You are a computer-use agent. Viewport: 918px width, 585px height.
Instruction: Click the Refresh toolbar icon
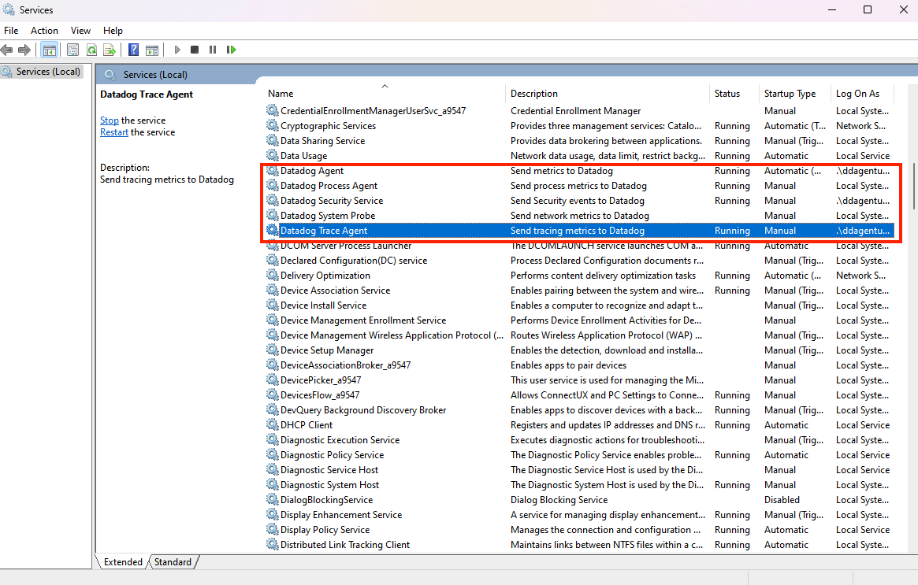[x=92, y=50]
